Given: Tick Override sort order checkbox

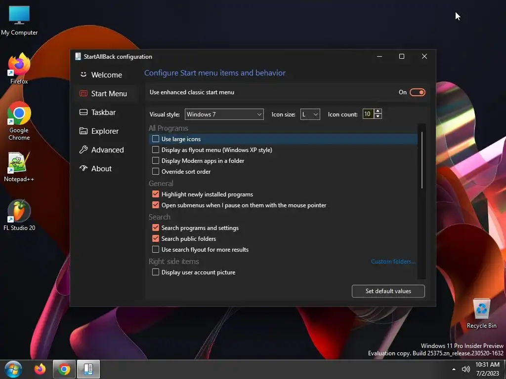Looking at the screenshot, I should click(x=156, y=171).
